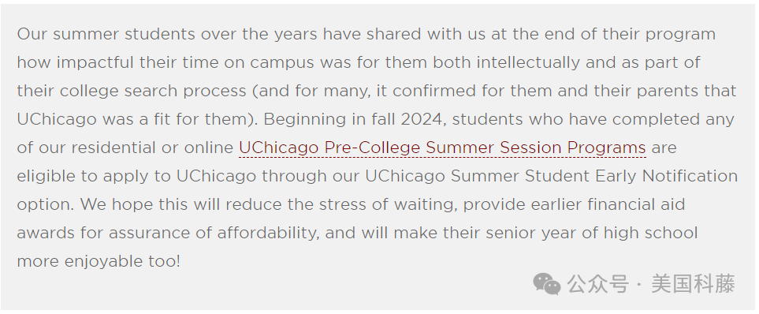
Task: Click the 公众号 · 美国科藤 watermark text
Action: click(x=651, y=283)
